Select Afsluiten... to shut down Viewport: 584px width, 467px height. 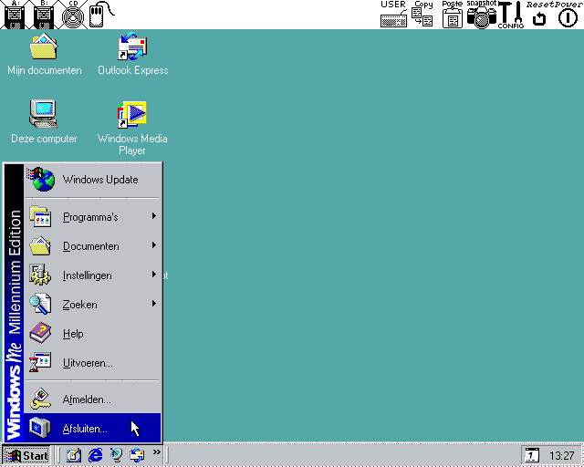pos(93,429)
